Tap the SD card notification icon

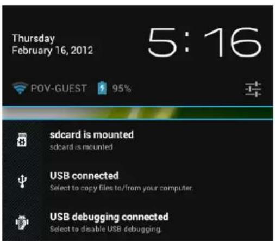tap(22, 140)
